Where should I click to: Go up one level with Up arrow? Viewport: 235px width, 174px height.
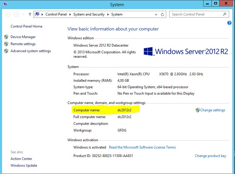(30, 14)
